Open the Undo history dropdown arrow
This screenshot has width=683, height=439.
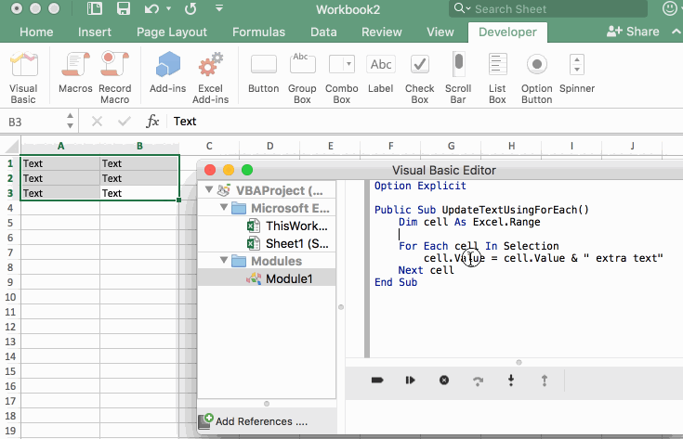tap(168, 8)
